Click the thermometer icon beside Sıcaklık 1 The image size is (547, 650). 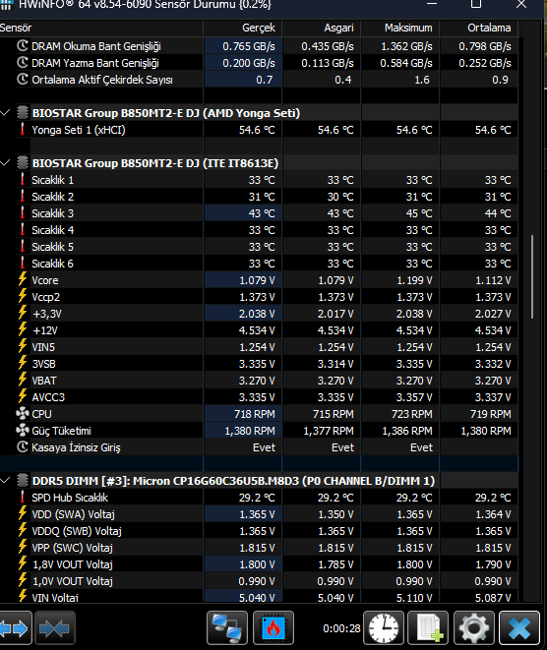(23, 180)
